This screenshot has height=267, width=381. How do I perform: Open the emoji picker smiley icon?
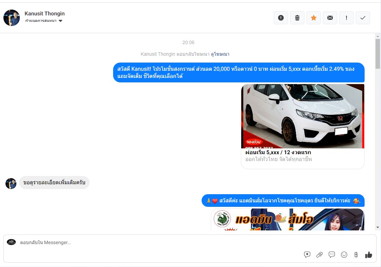[344, 255]
